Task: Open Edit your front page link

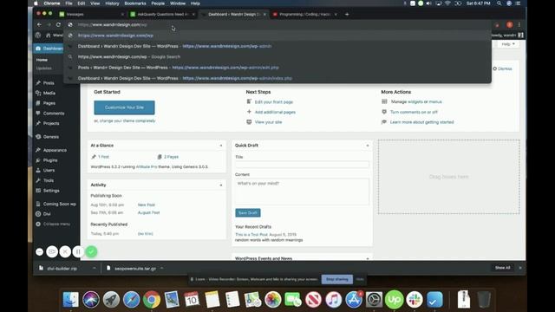Action: [x=274, y=102]
